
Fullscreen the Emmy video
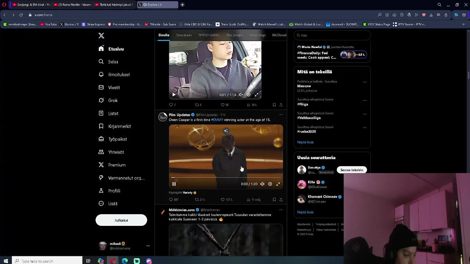coord(278,184)
